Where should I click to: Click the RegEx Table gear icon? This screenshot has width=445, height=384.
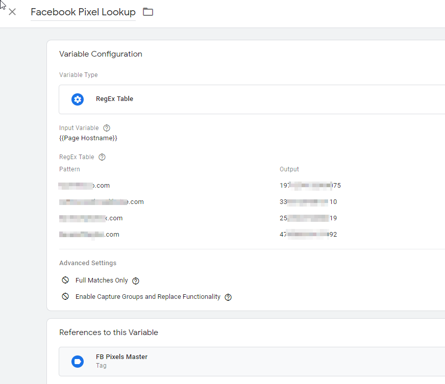[78, 99]
